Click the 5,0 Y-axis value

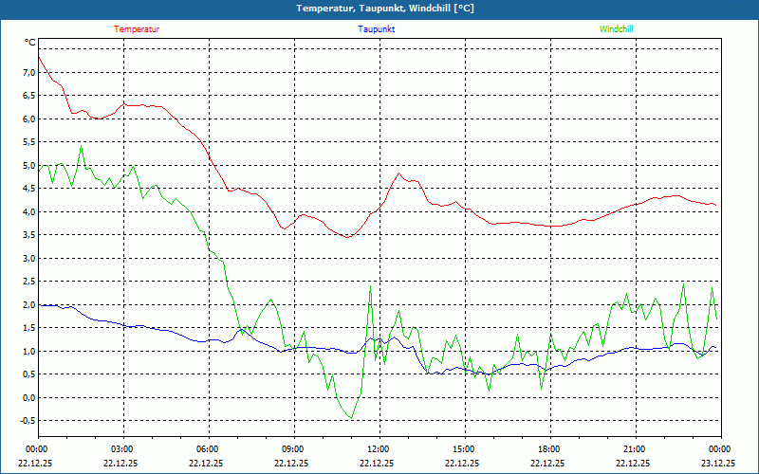pos(29,165)
